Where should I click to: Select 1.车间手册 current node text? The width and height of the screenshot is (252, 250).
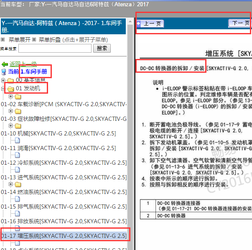click(x=34, y=71)
